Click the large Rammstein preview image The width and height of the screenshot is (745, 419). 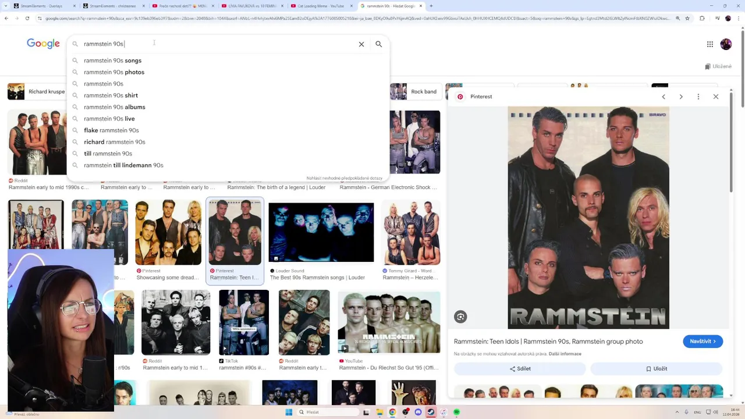(x=588, y=218)
